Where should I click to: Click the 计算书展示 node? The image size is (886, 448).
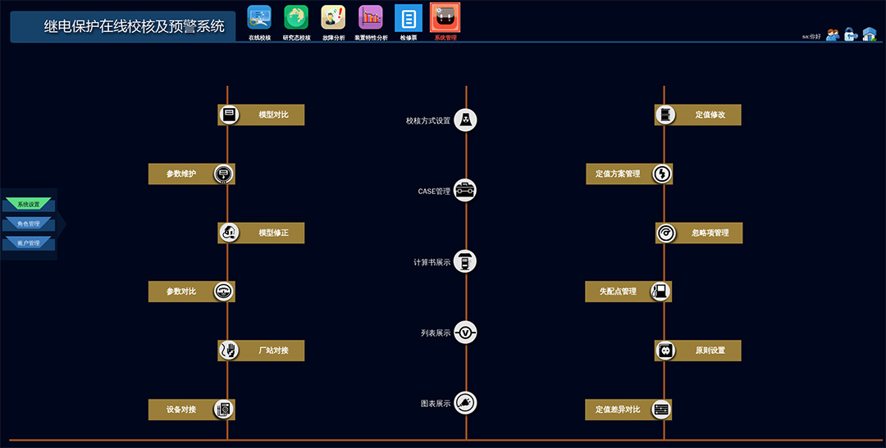(x=465, y=262)
